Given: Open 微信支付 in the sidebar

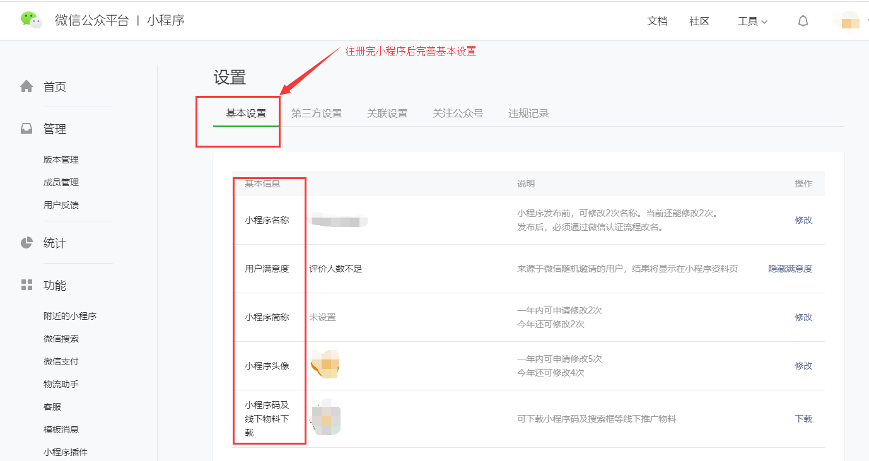Looking at the screenshot, I should point(61,361).
